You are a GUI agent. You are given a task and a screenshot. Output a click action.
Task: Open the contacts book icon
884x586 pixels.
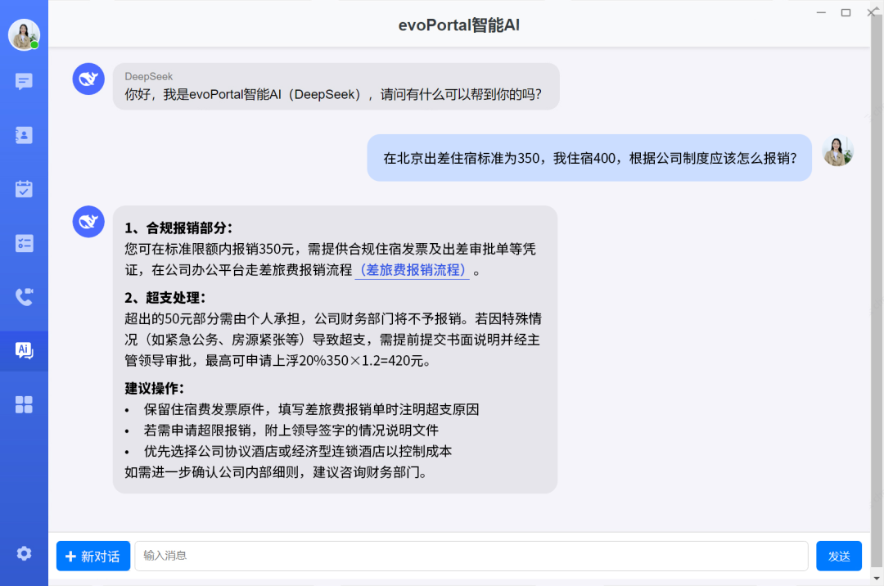[24, 135]
